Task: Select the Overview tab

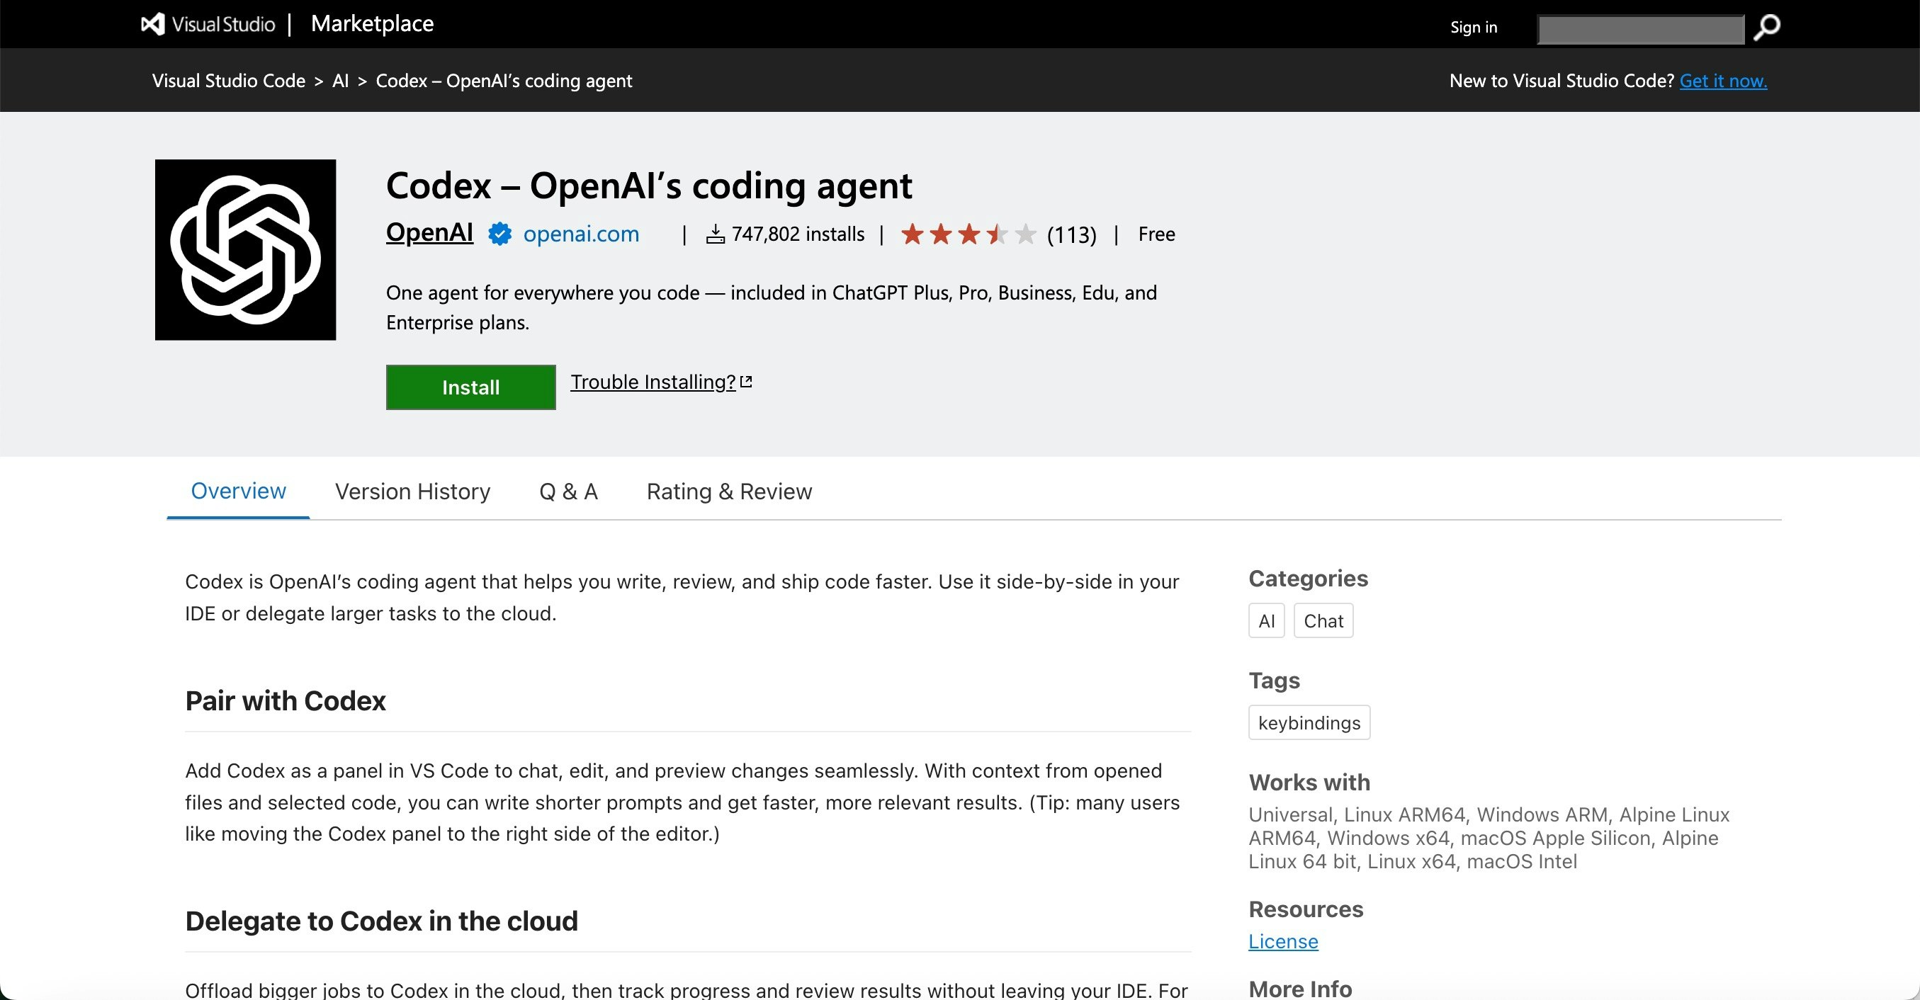Action: (x=238, y=491)
